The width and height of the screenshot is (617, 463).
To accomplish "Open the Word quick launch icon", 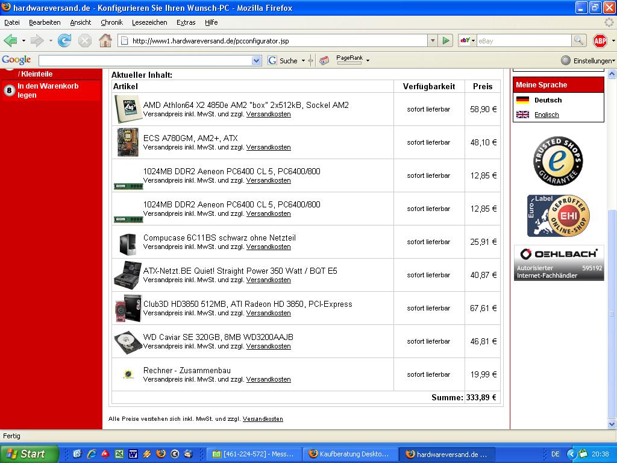I will tap(133, 454).
